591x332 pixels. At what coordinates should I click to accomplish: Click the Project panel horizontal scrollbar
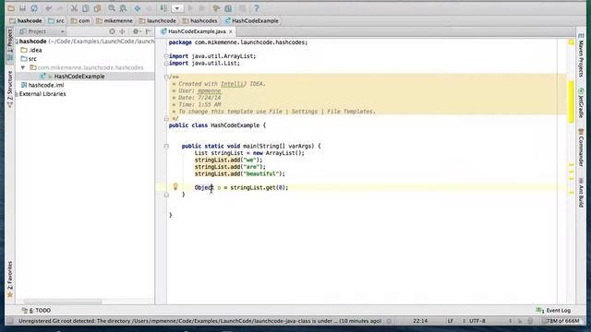(63, 302)
